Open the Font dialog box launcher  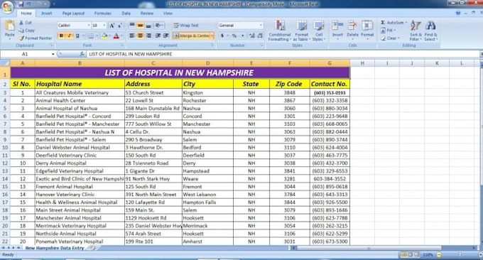(x=122, y=45)
